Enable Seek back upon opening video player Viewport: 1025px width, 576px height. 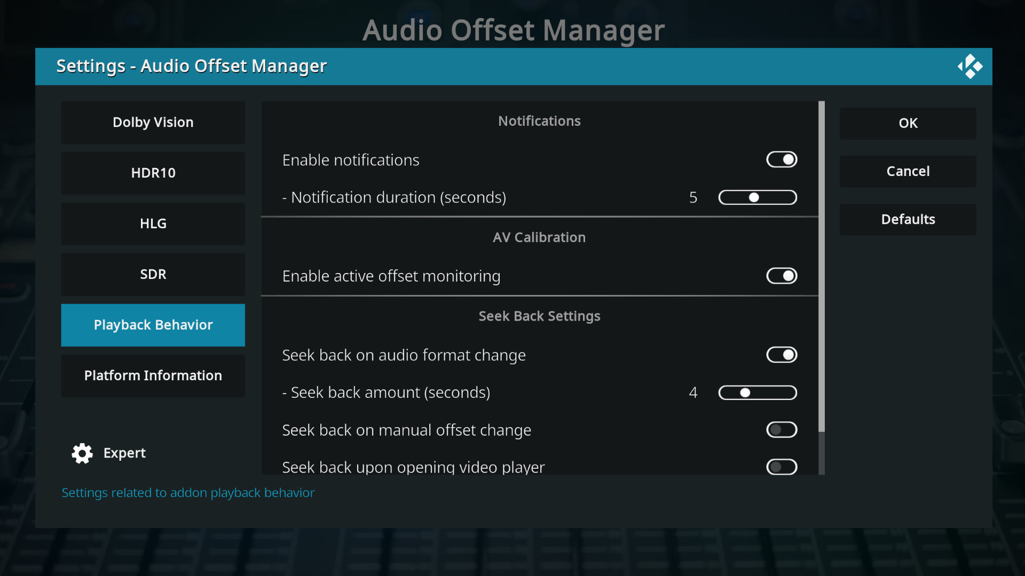pyautogui.click(x=782, y=467)
